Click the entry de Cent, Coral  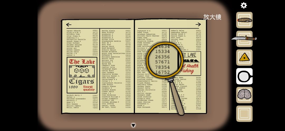[109, 107]
